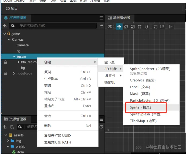Open the hierarchy search type magnifier dropdown

(13, 26)
